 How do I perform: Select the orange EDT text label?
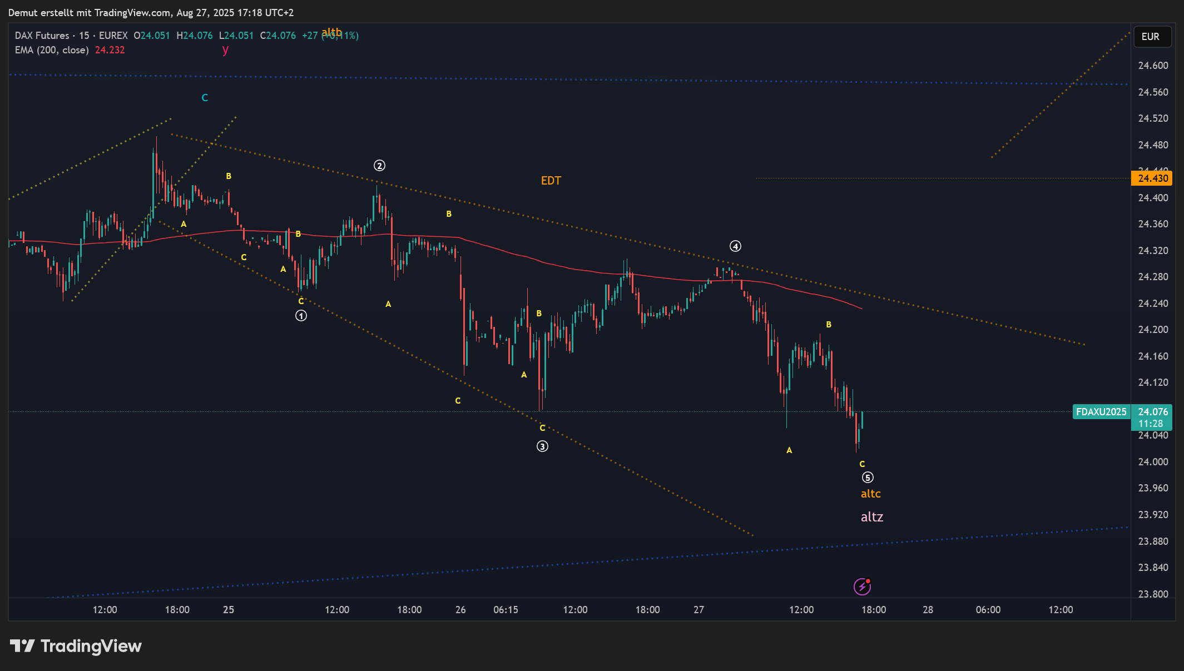(551, 181)
